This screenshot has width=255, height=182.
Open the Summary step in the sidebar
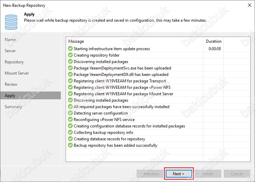(x=13, y=107)
